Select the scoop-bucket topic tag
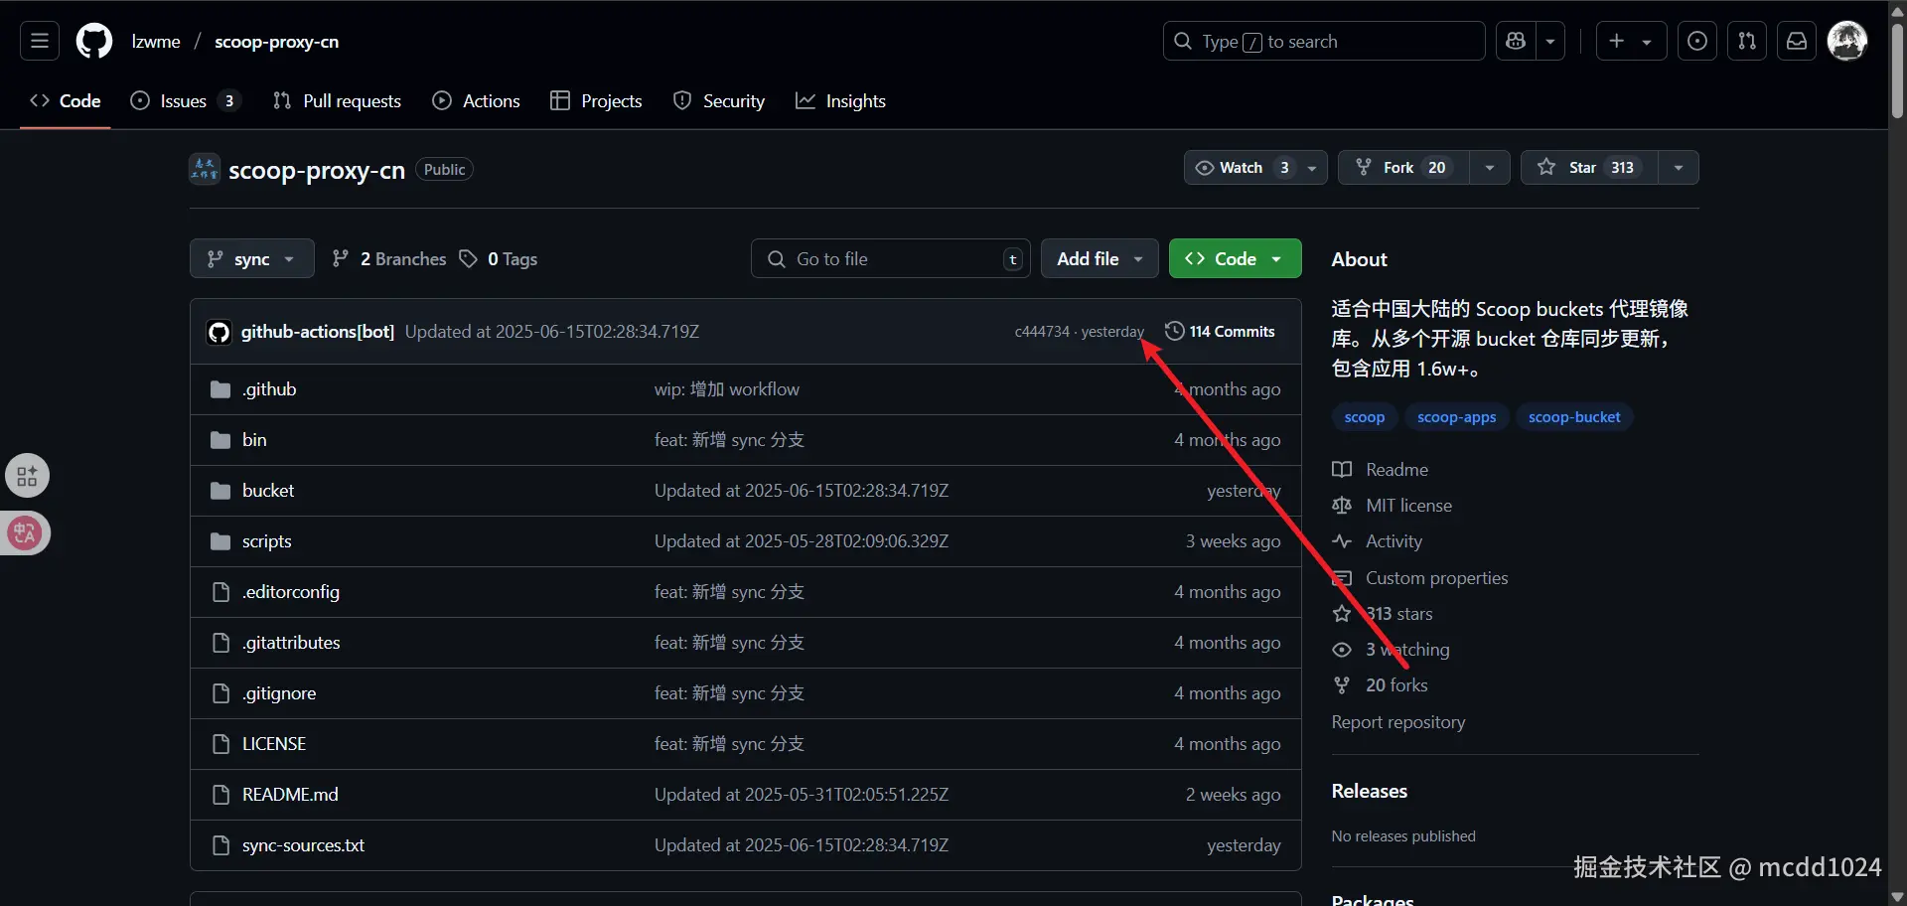 tap(1574, 417)
